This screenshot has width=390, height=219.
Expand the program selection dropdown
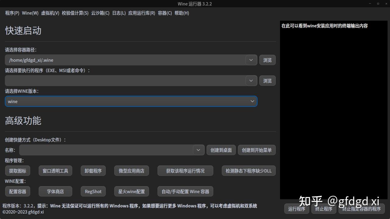[251, 81]
